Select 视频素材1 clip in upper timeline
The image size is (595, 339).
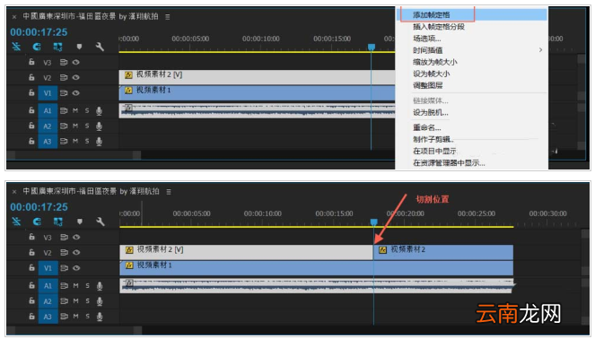click(x=258, y=93)
